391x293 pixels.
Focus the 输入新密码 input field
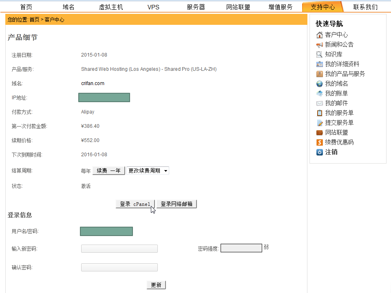coord(119,249)
